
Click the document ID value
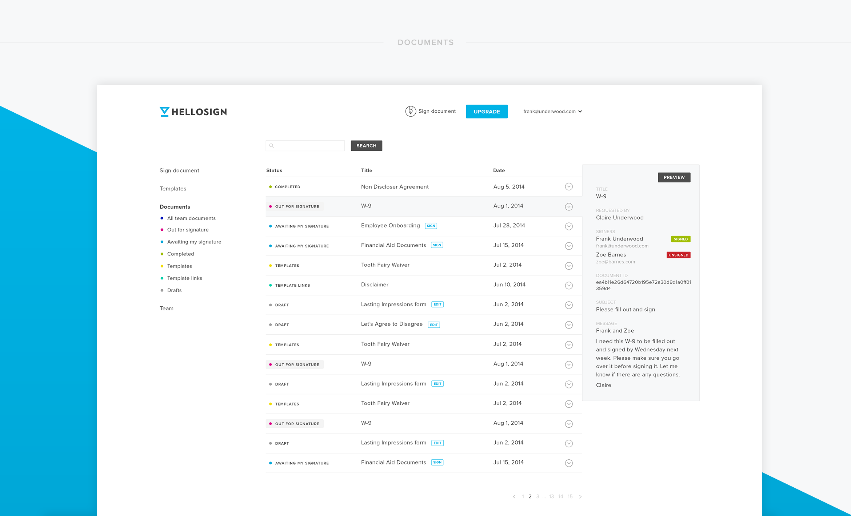click(643, 285)
